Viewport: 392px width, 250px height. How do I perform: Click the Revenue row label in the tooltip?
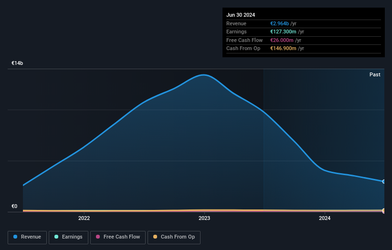tap(236, 23)
